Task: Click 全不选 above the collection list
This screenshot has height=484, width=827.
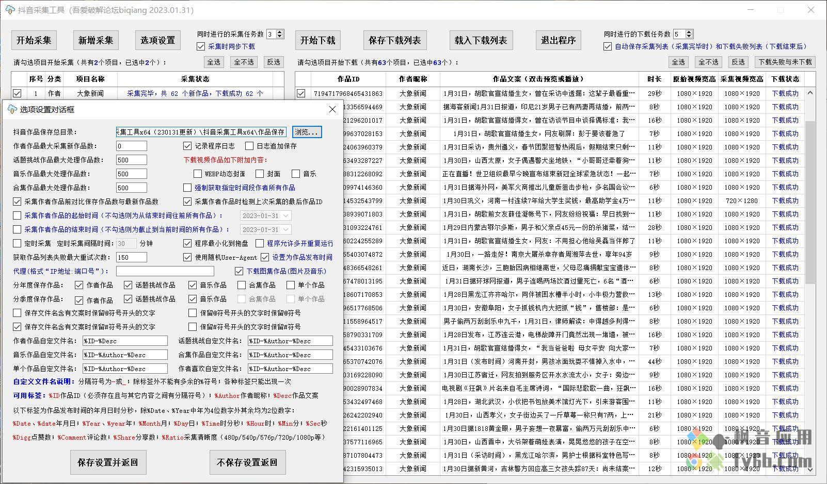Action: point(244,62)
